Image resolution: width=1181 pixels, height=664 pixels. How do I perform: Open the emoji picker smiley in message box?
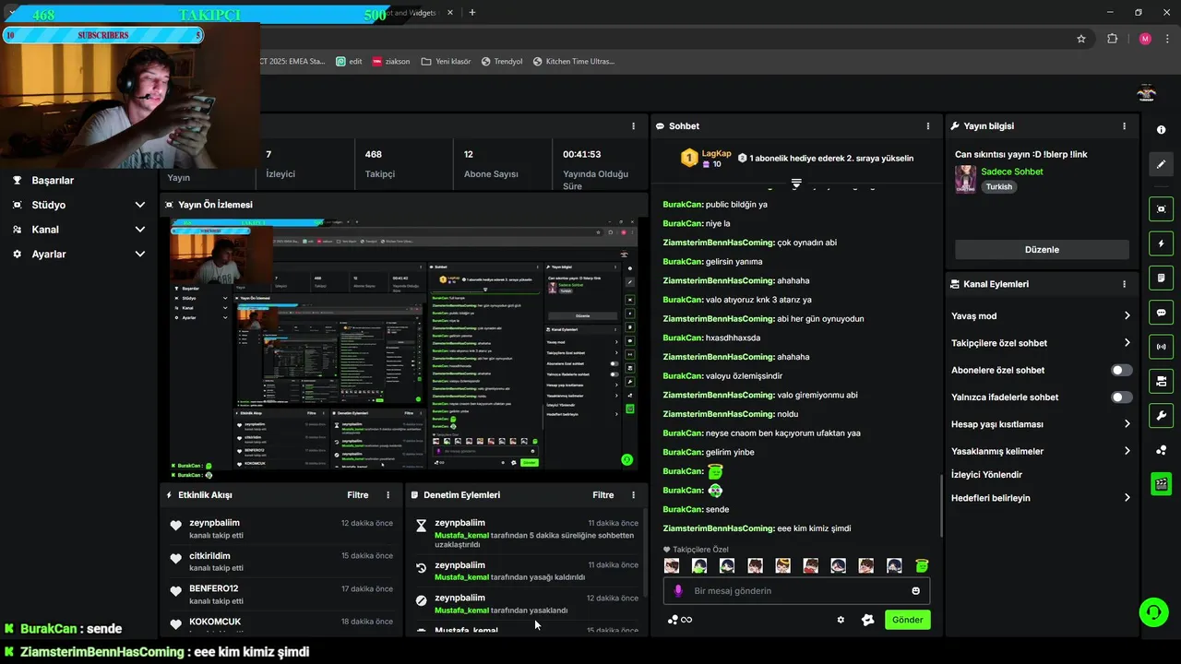pyautogui.click(x=915, y=591)
